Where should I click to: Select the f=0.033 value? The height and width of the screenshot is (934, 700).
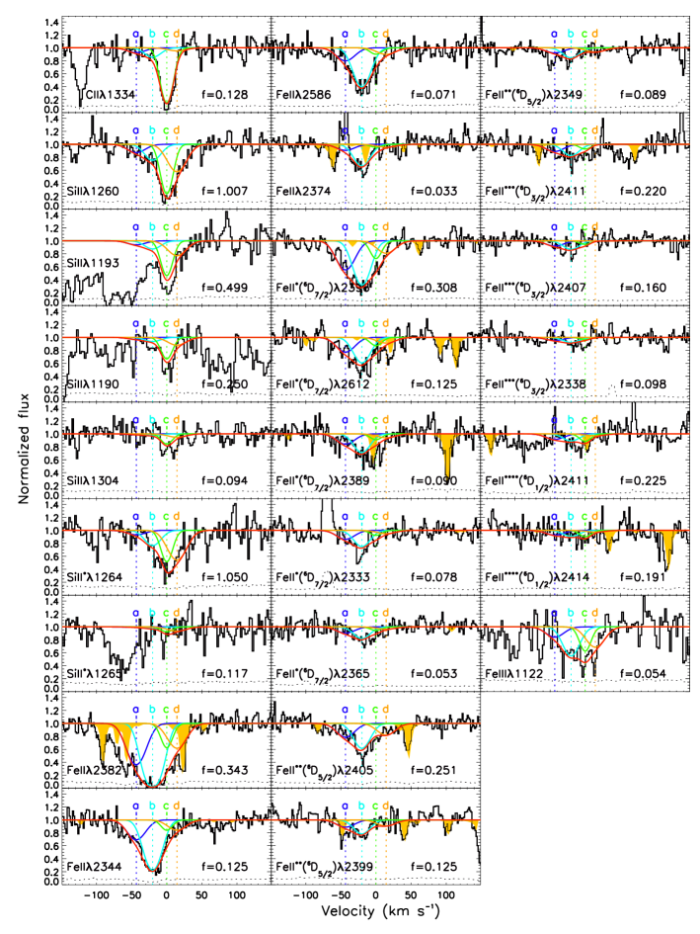point(434,191)
